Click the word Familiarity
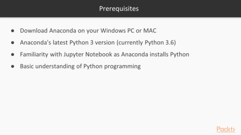The image size is (241, 135). (34, 54)
